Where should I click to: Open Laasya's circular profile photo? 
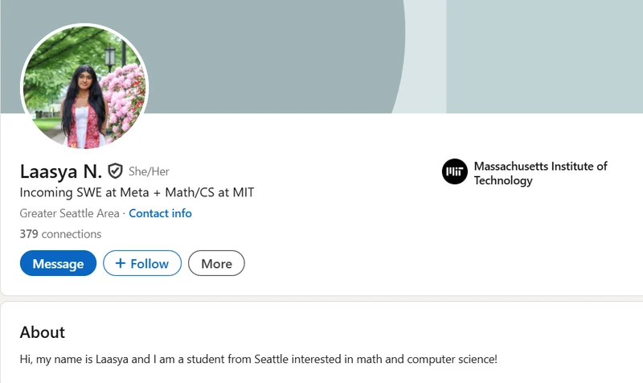84,88
